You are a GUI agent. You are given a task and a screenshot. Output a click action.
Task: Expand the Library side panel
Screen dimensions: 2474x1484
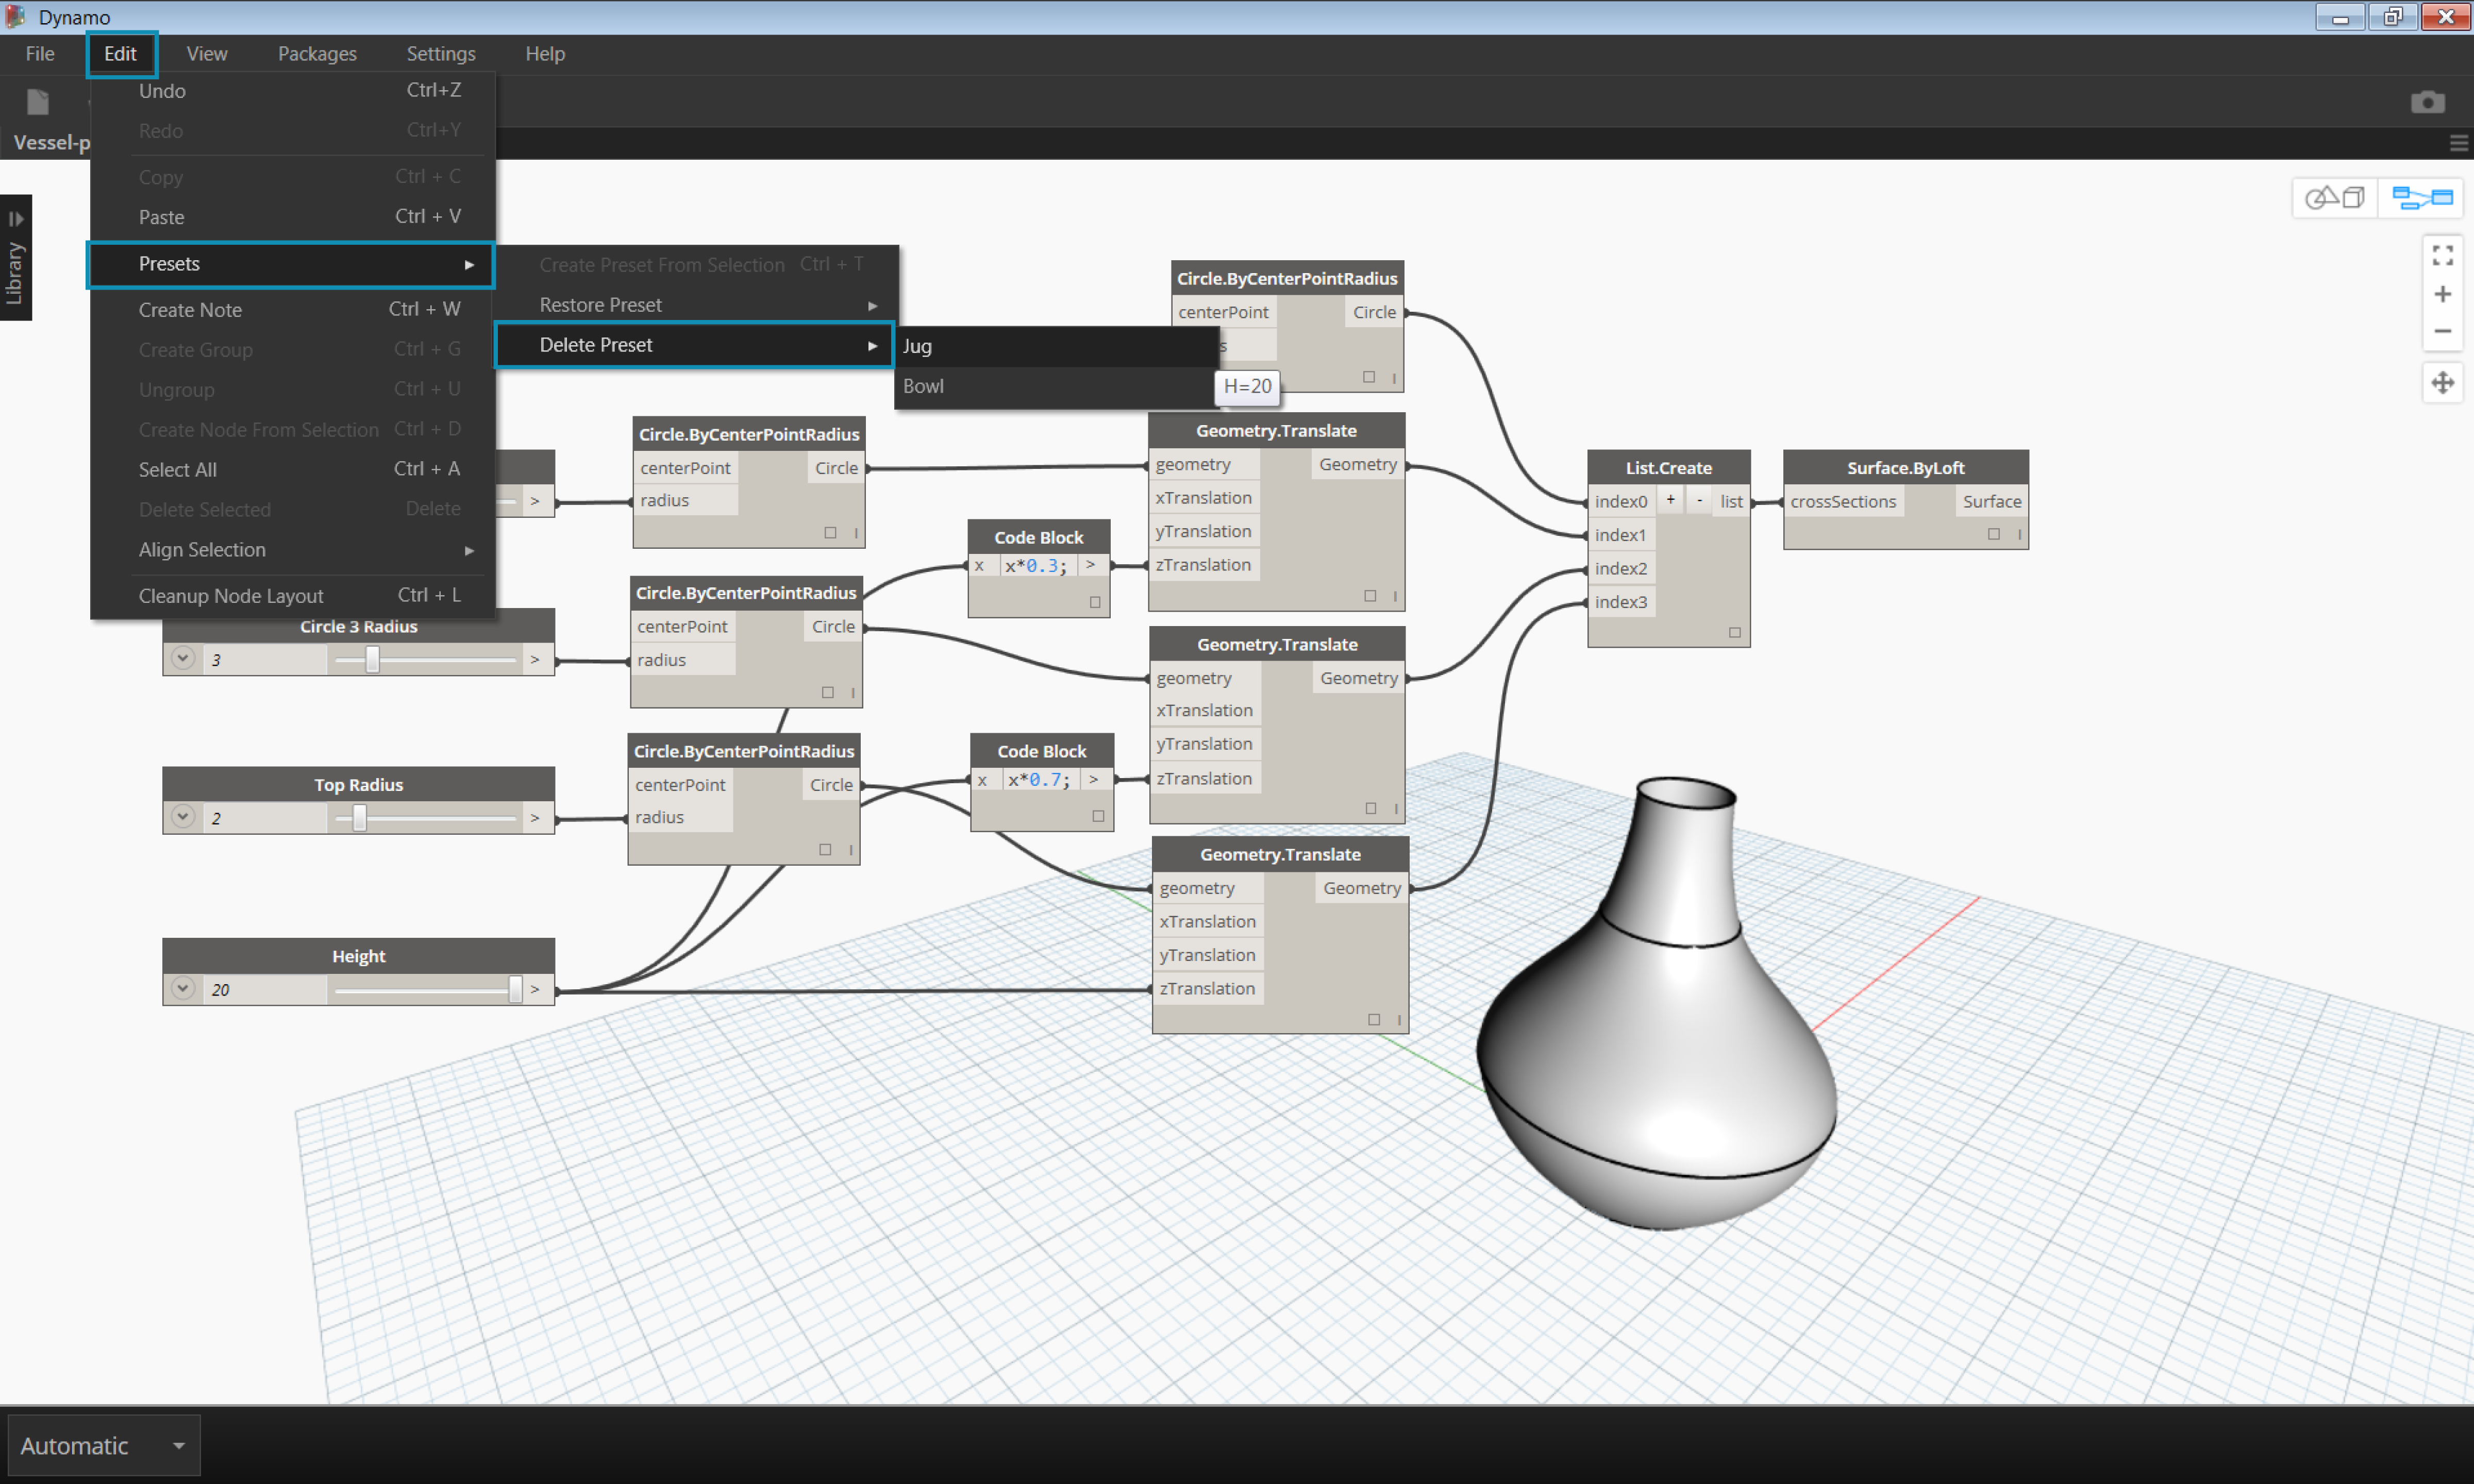[x=15, y=257]
